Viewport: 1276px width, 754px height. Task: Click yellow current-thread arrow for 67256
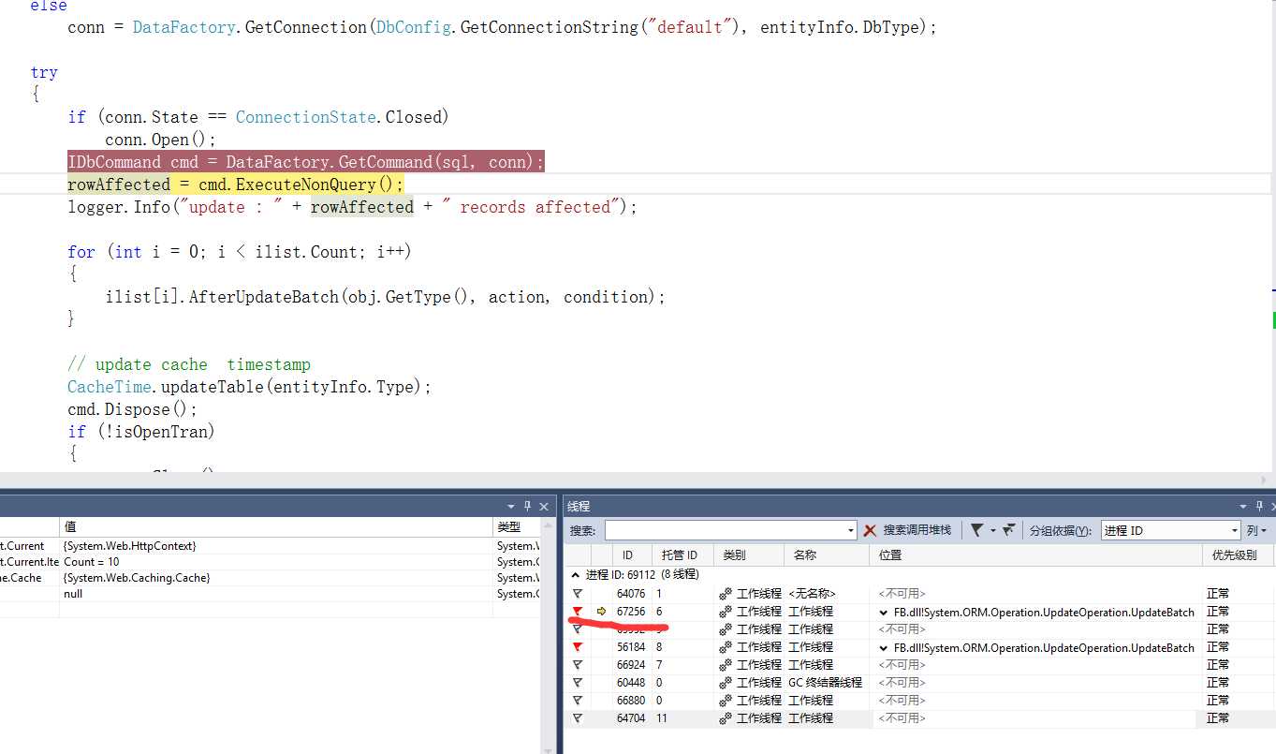point(601,612)
